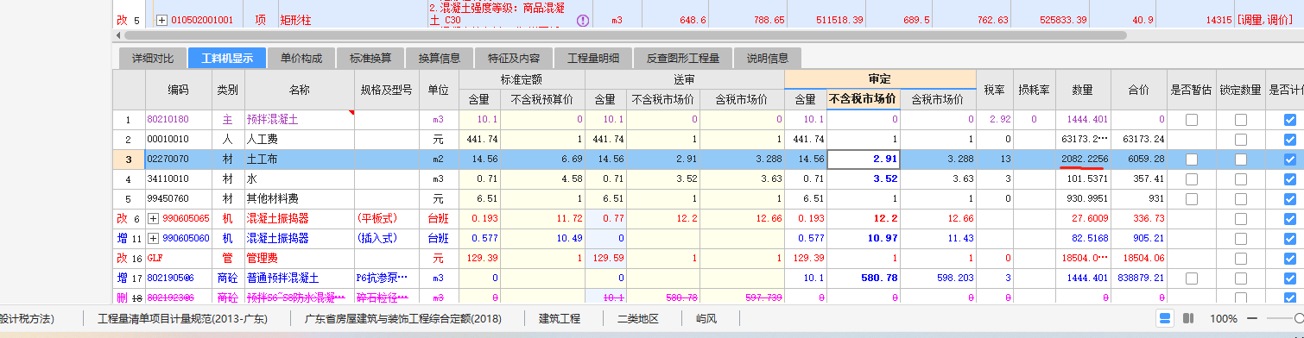This screenshot has height=338, width=1304.
Task: Click 屿风 in the status bar
Action: (706, 318)
